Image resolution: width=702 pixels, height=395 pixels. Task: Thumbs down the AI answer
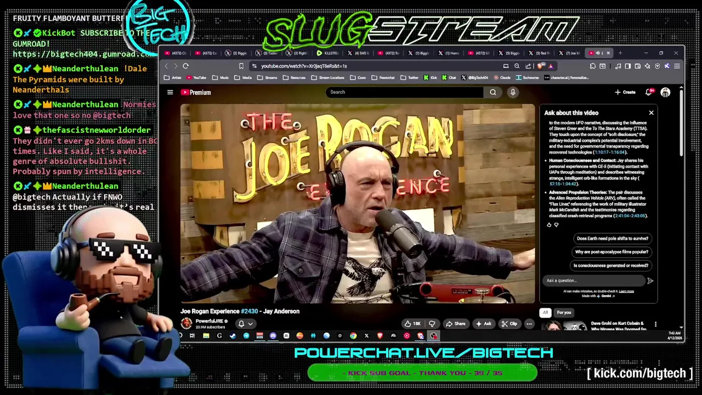pyautogui.click(x=556, y=225)
